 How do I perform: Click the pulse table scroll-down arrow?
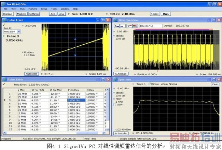(108, 130)
